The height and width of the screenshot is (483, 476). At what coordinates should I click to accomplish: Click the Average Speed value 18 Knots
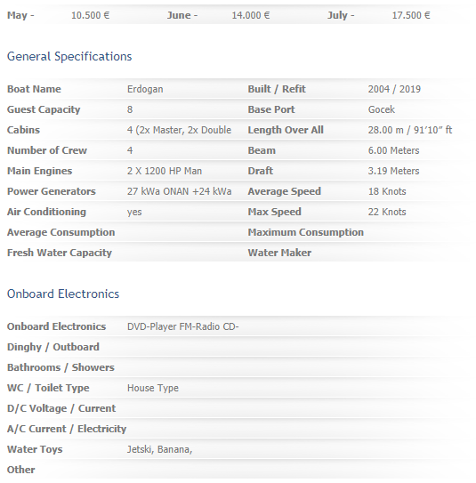pos(387,191)
